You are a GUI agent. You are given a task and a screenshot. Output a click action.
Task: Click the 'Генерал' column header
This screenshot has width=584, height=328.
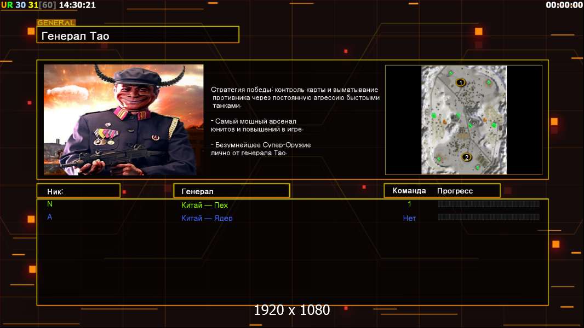(x=232, y=191)
